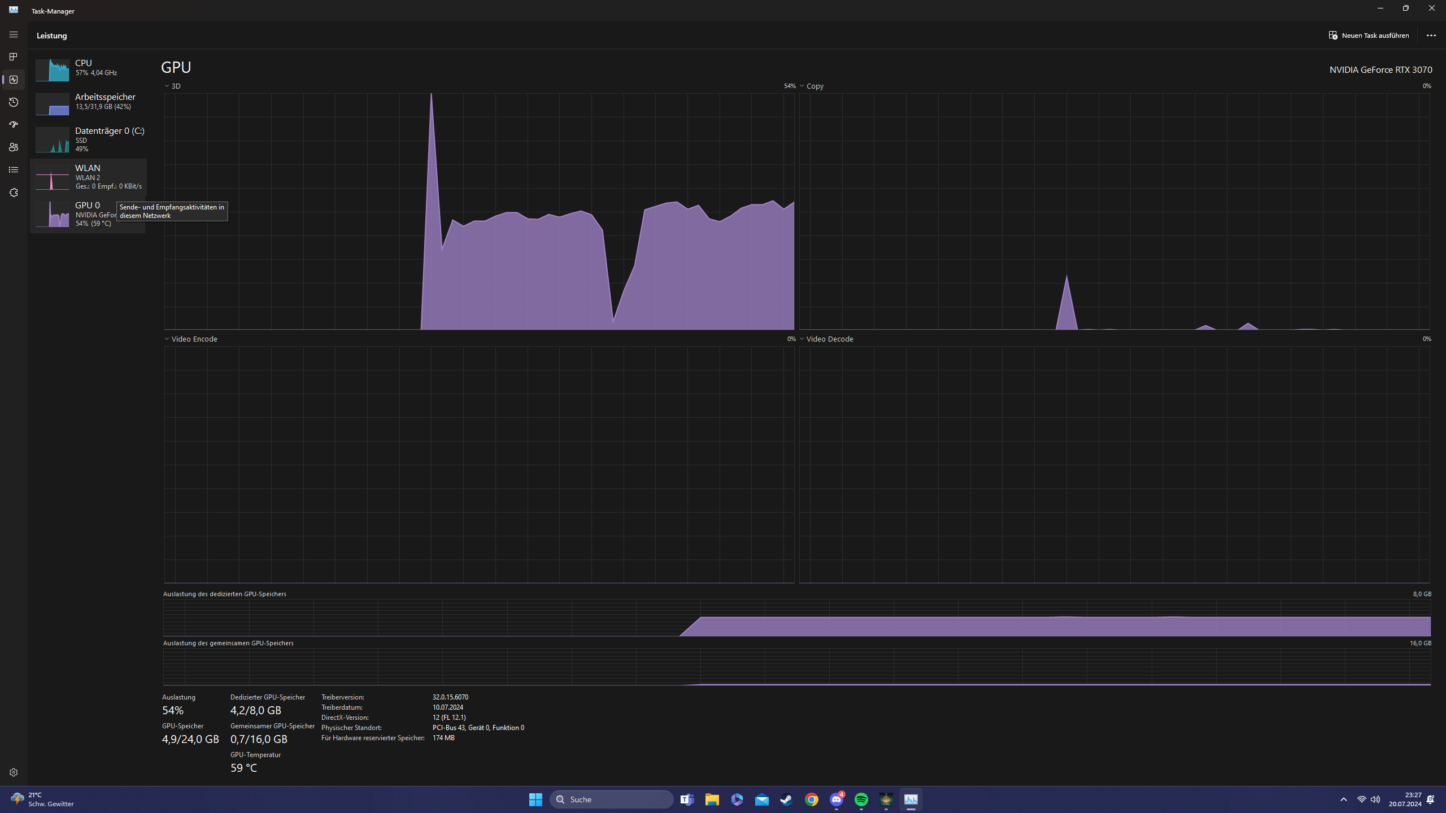Open Task Manager settings gear
The image size is (1446, 813).
click(14, 772)
